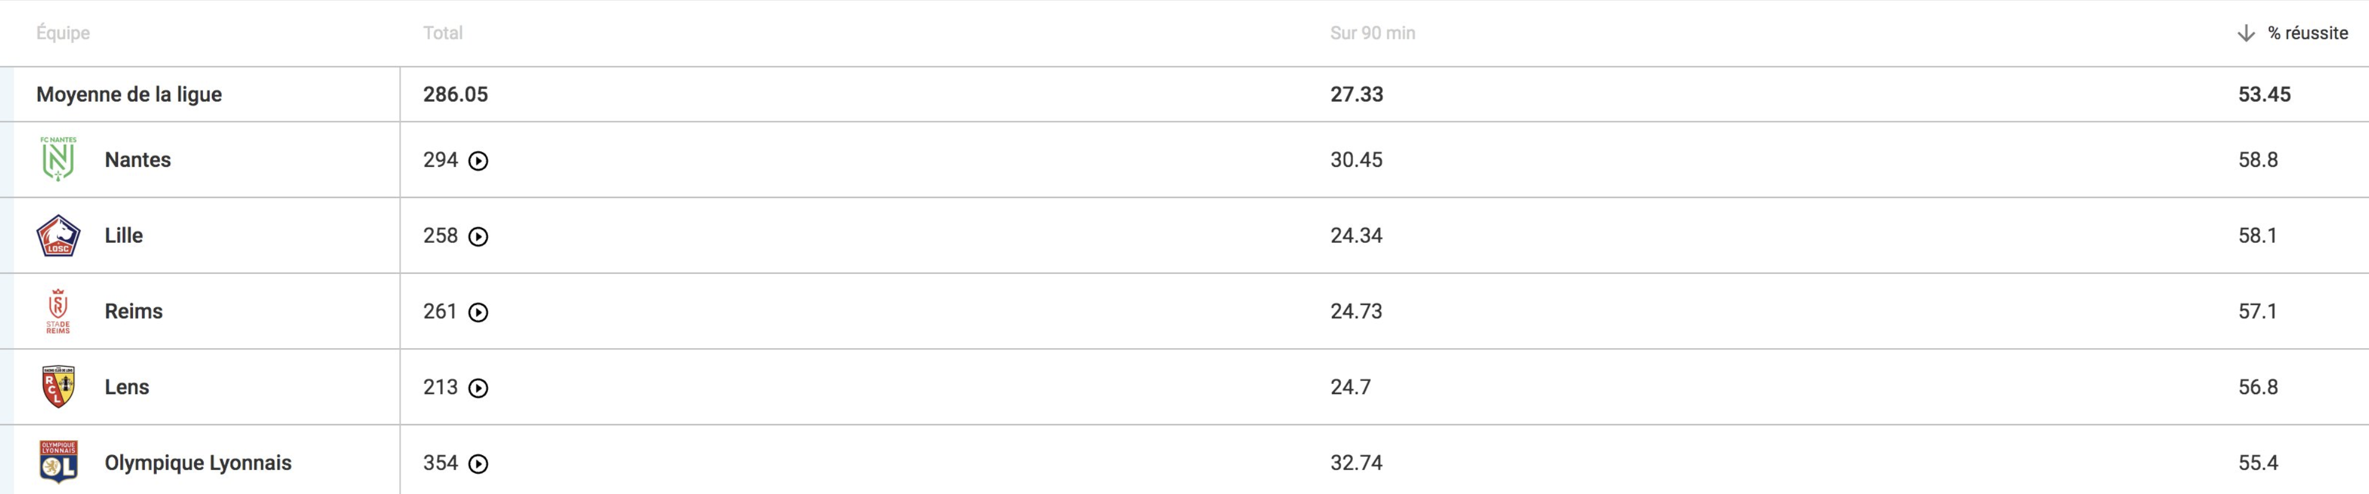Open the Nantes team name link

click(138, 160)
